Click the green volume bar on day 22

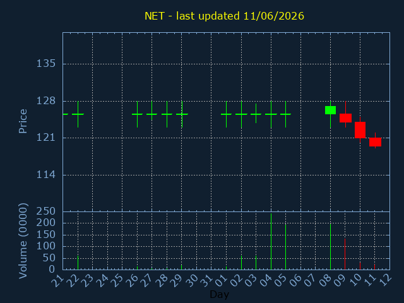pos(78,263)
